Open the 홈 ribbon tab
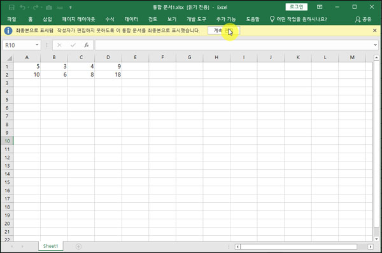This screenshot has width=382, height=253. coord(30,19)
